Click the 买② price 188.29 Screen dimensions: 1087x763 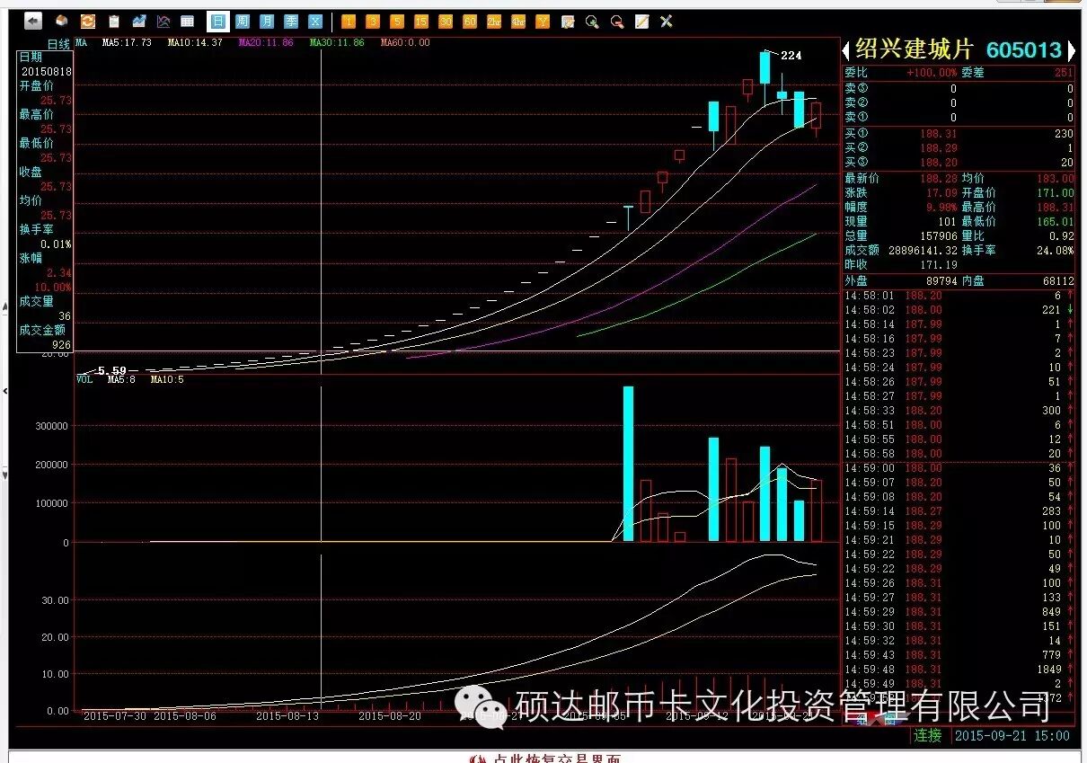pyautogui.click(x=939, y=147)
